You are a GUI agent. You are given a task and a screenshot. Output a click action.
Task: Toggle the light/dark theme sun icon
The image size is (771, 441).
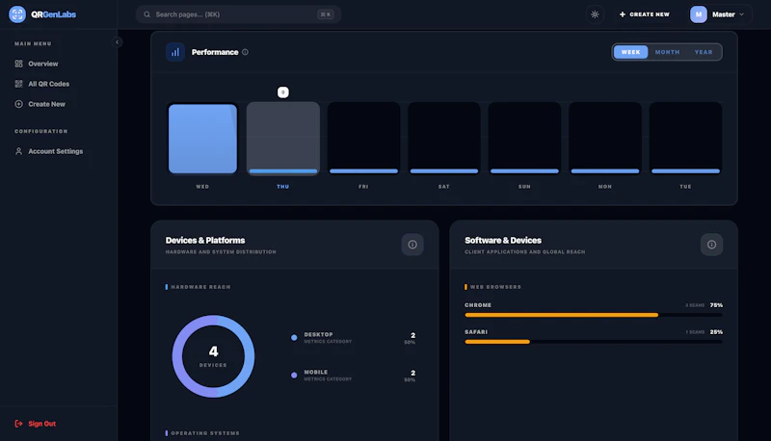[x=595, y=14]
